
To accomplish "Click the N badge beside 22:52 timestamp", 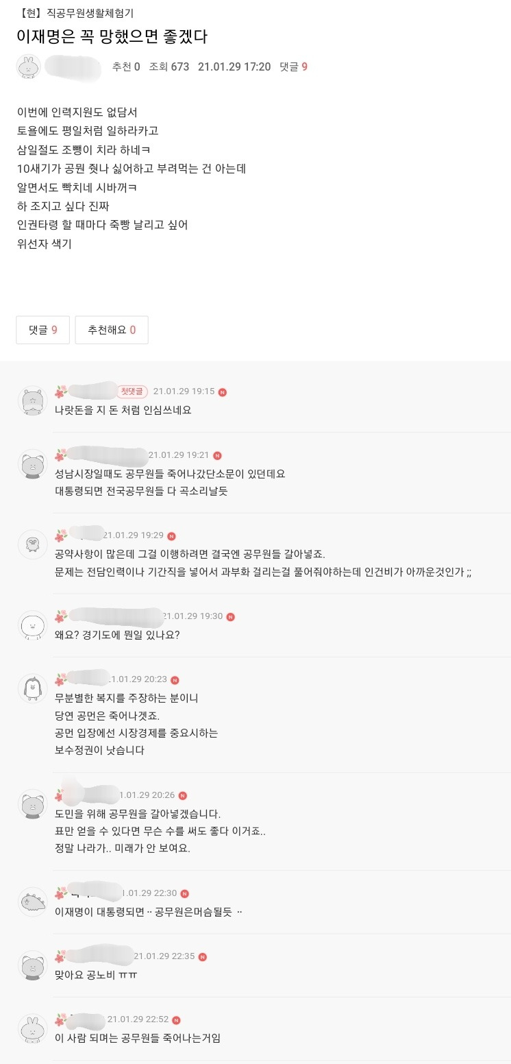I will 176,1020.
